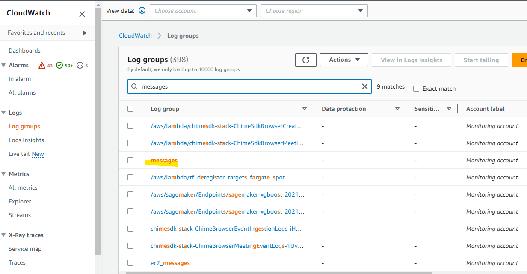Close the CloudWatch sidebar with X
Image resolution: width=527 pixels, height=274 pixels.
(82, 14)
